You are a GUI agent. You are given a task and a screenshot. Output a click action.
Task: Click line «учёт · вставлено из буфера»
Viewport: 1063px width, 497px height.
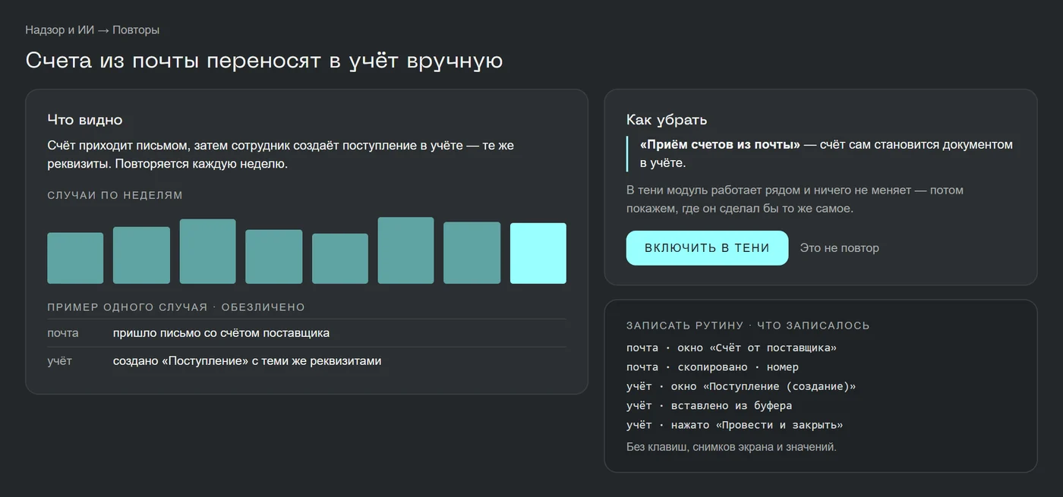pos(709,406)
